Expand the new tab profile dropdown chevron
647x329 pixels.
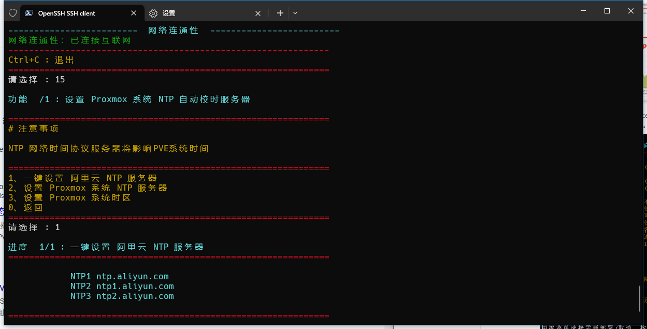(295, 13)
